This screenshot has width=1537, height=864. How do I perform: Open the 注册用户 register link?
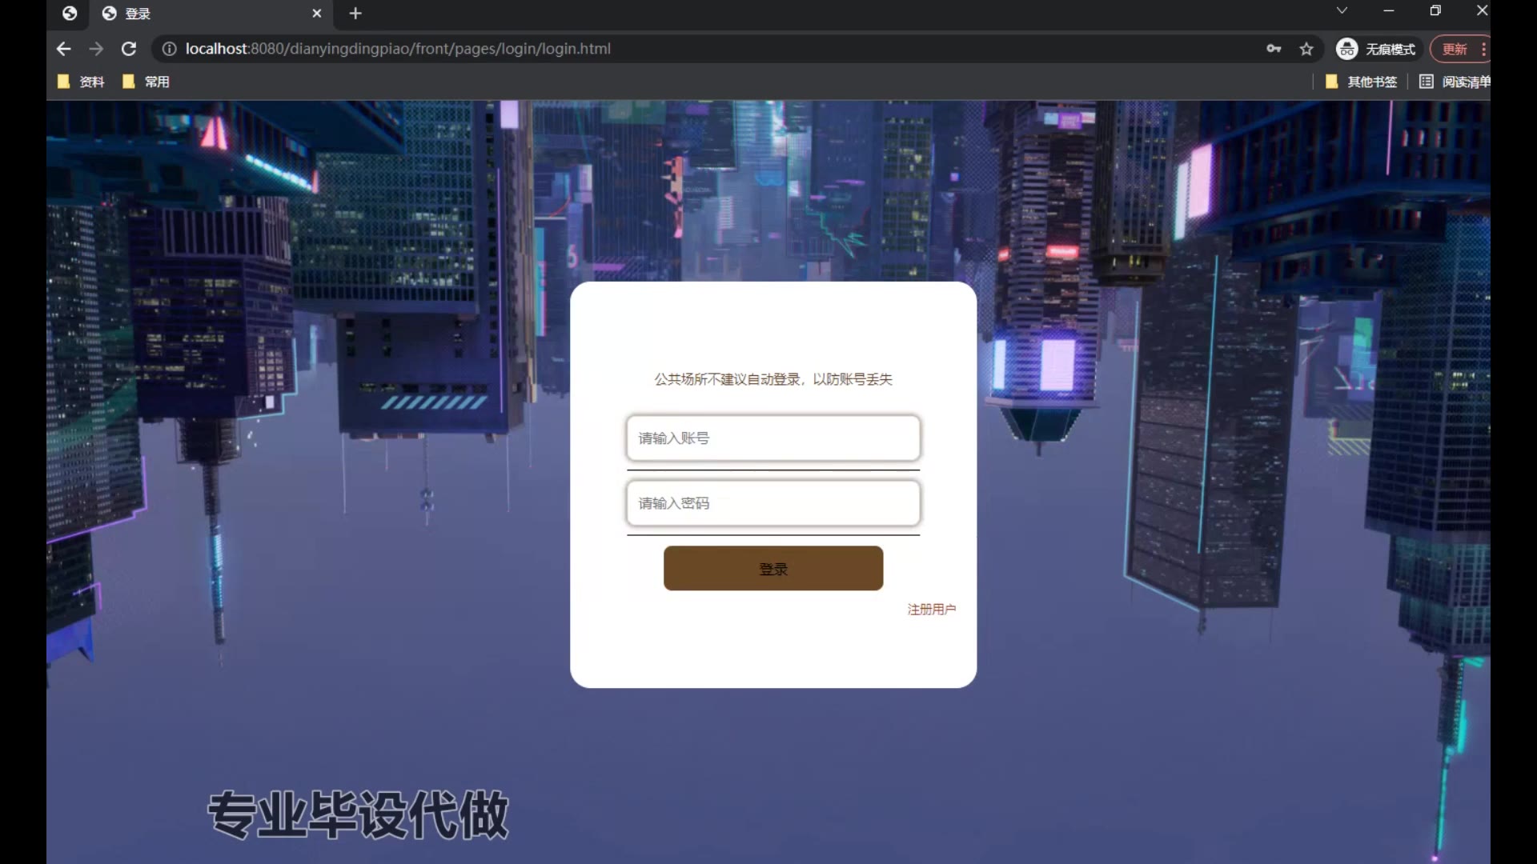point(931,609)
